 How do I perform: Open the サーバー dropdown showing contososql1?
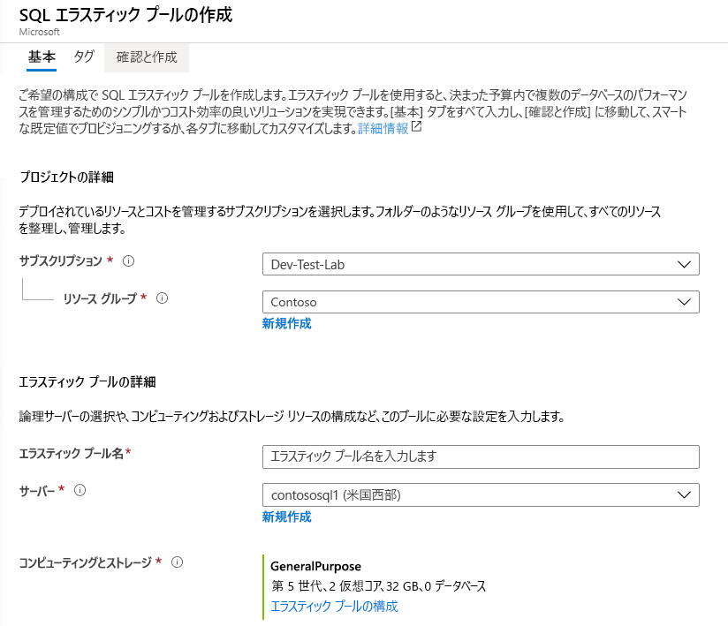point(481,495)
